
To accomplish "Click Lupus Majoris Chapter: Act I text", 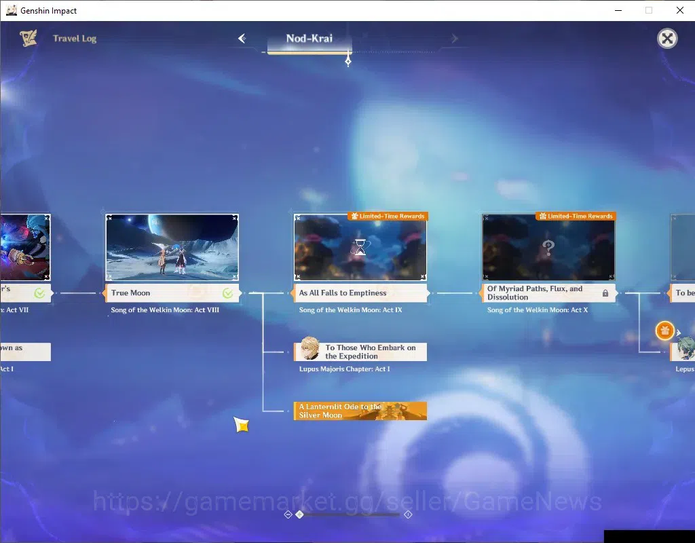I will [x=344, y=369].
